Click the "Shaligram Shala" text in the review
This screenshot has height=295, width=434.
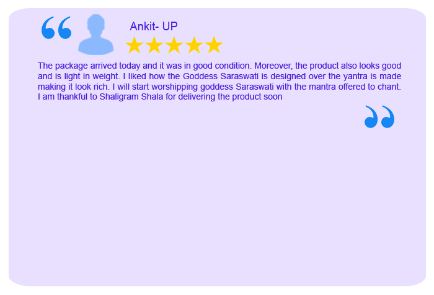click(x=131, y=97)
